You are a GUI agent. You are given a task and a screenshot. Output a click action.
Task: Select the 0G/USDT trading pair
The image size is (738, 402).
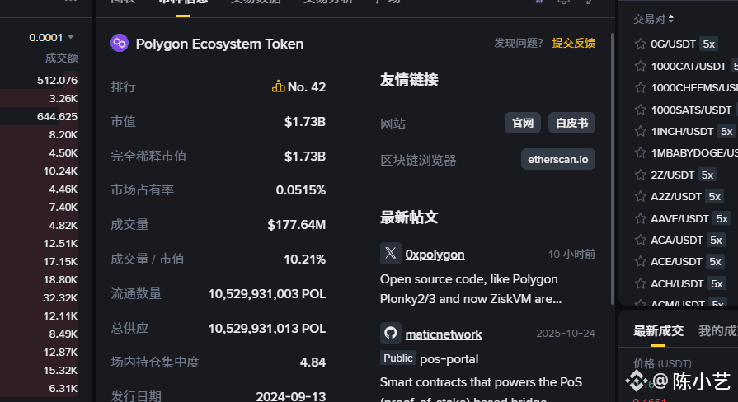pyautogui.click(x=673, y=44)
